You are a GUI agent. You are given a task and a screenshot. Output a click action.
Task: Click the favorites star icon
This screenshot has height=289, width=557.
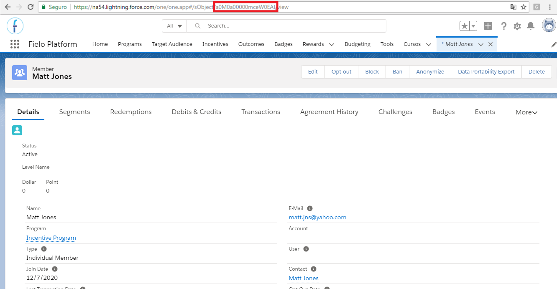(465, 26)
